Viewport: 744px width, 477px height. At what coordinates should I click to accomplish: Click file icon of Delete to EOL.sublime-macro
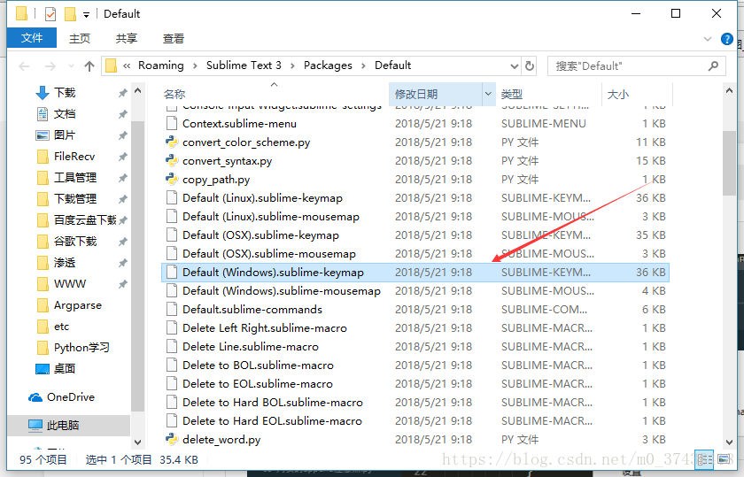[172, 383]
